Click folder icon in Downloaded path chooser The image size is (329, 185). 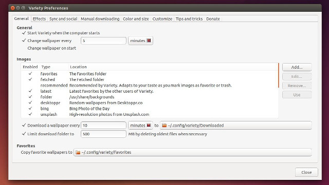pos(164,126)
